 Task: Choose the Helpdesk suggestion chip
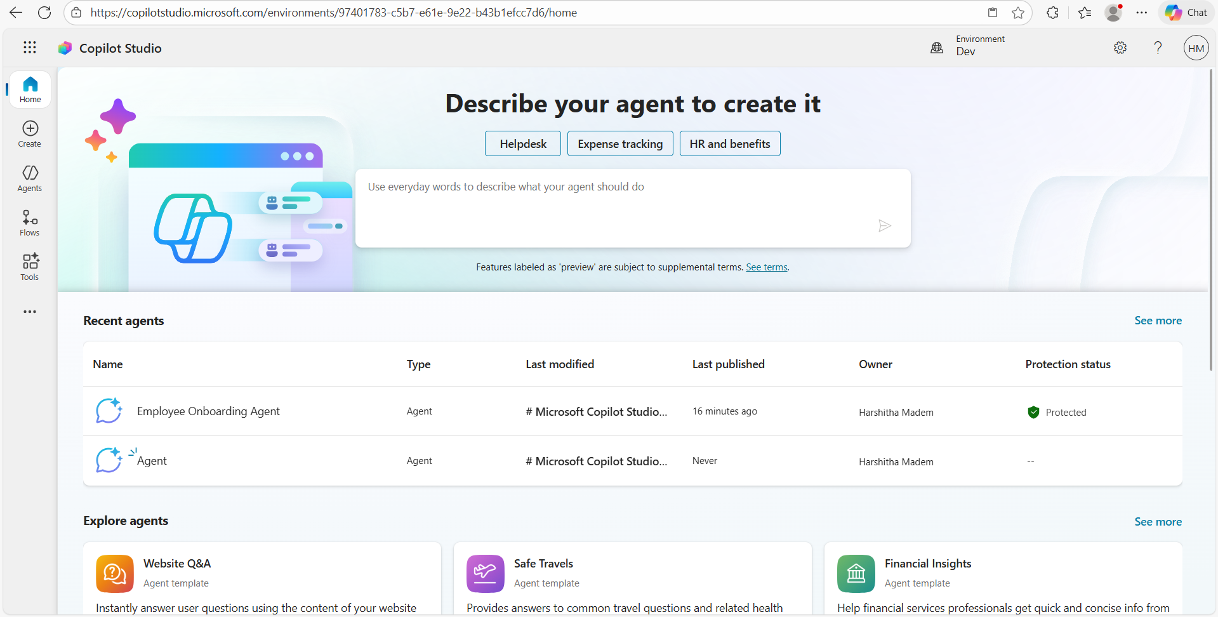pos(522,144)
